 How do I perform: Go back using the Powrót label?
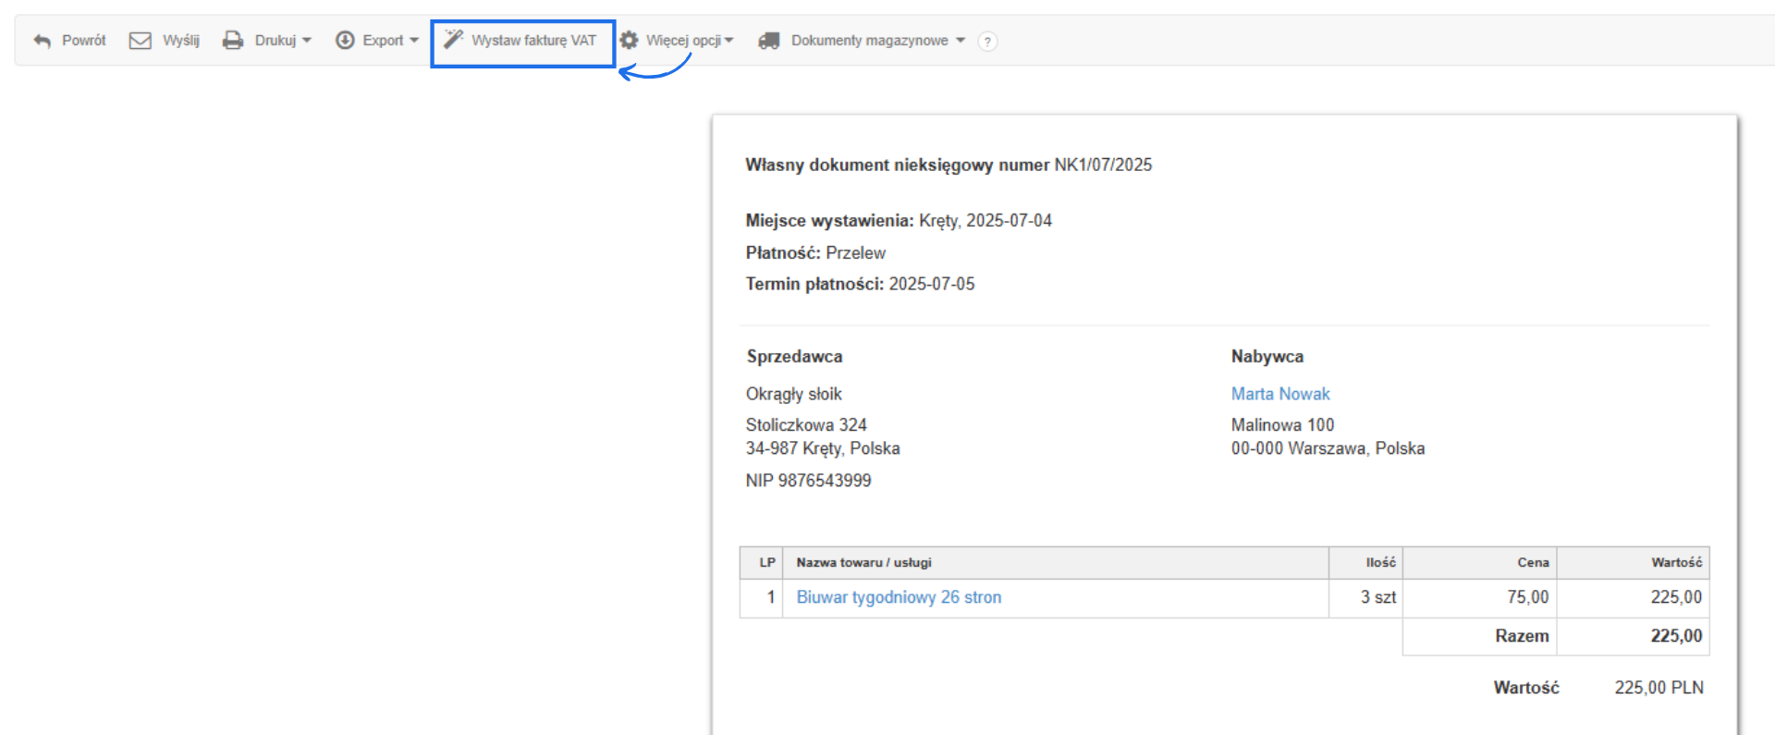[x=84, y=41]
